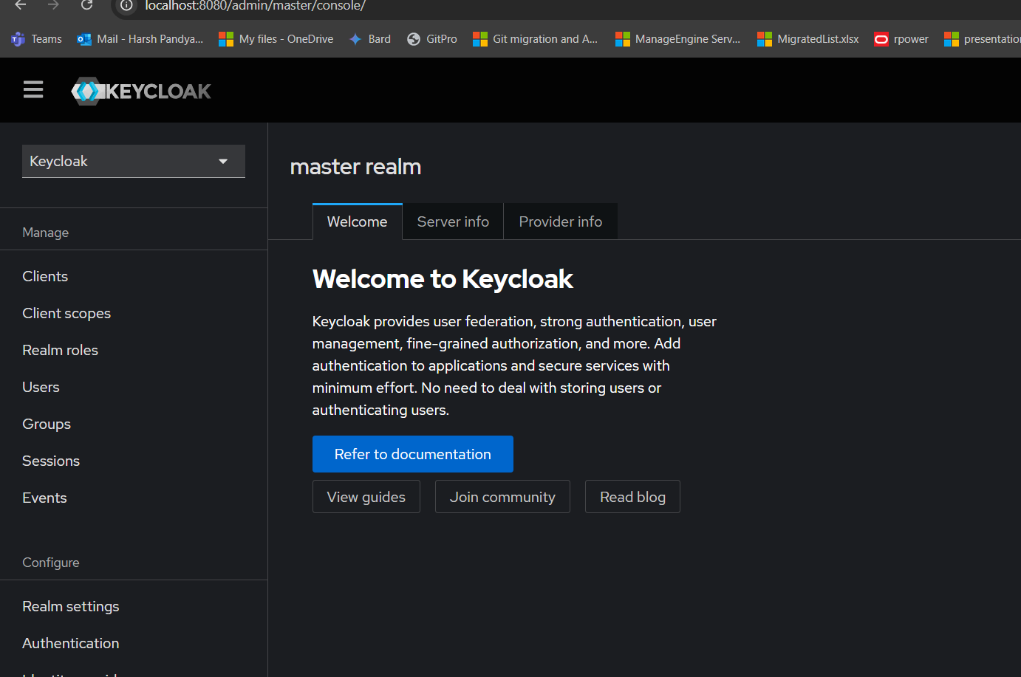The image size is (1021, 677).
Task: Open Git migration and A... bookmark
Action: (x=536, y=39)
